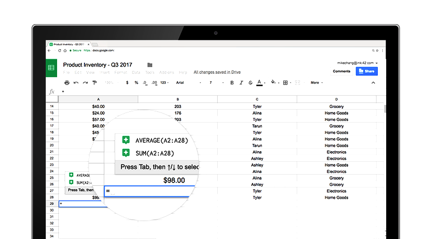The width and height of the screenshot is (431, 239).
Task: Go back in the browser
Action: pyautogui.click(x=49, y=50)
